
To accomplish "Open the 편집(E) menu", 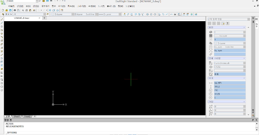I will (x=20, y=6).
